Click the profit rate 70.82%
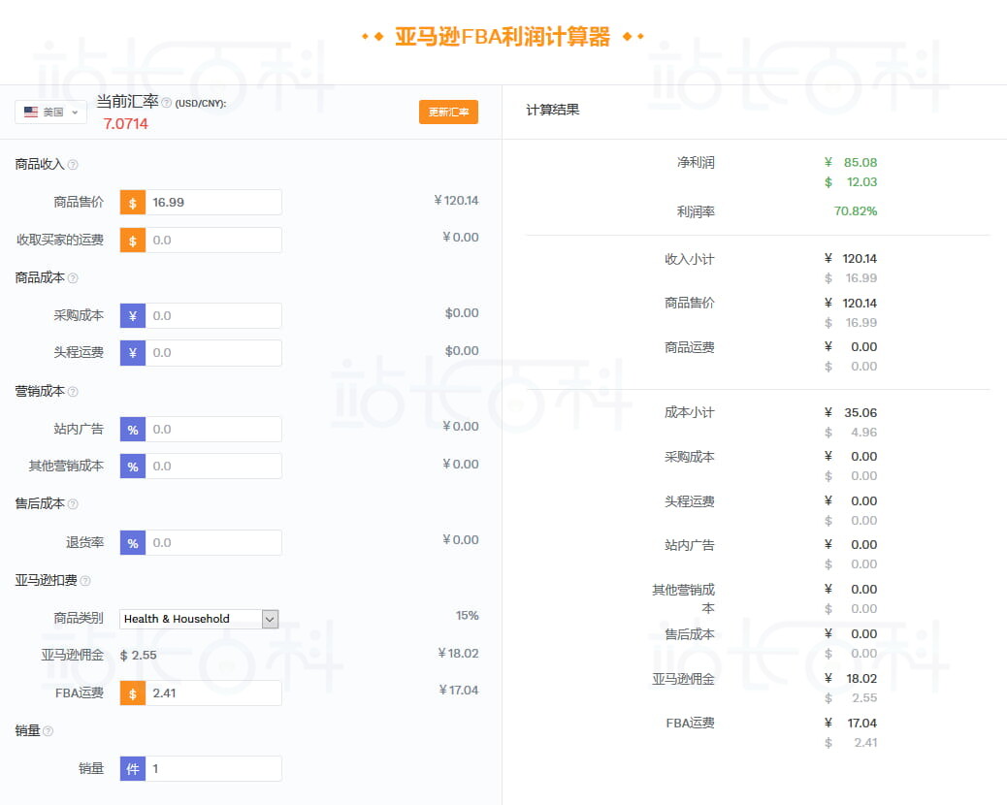This screenshot has height=805, width=1007. click(856, 211)
